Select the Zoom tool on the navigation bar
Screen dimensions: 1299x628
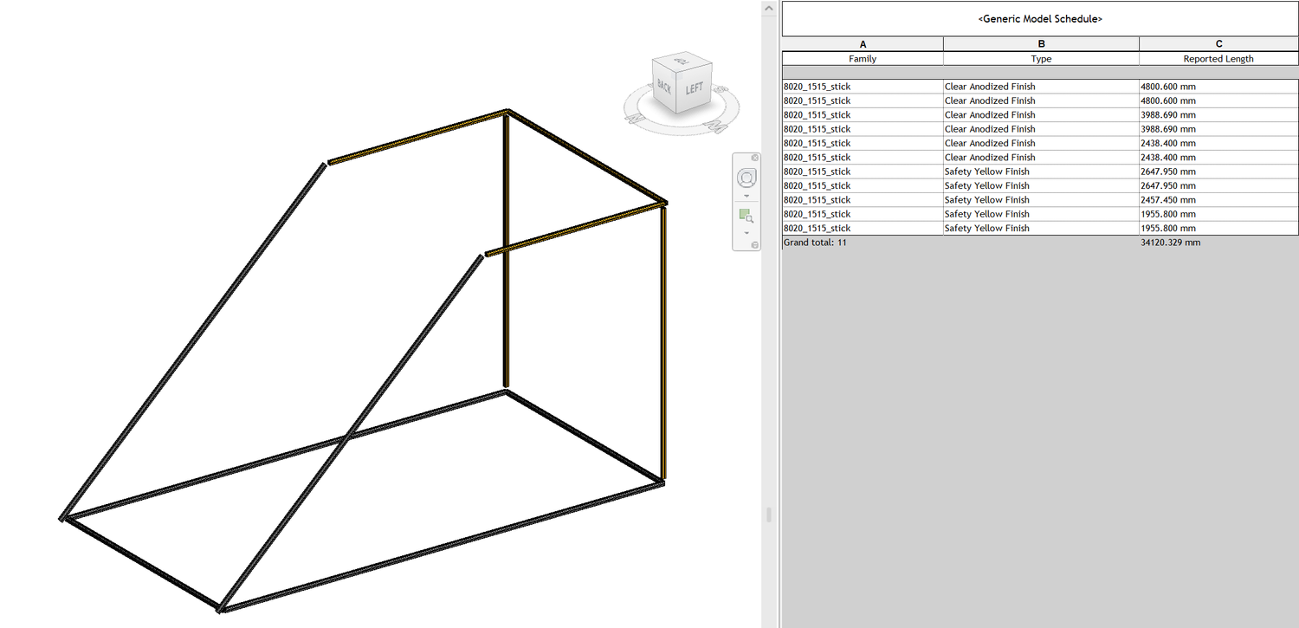point(746,215)
